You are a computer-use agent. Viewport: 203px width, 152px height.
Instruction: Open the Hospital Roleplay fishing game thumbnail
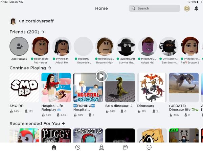pyautogui.click(x=88, y=87)
